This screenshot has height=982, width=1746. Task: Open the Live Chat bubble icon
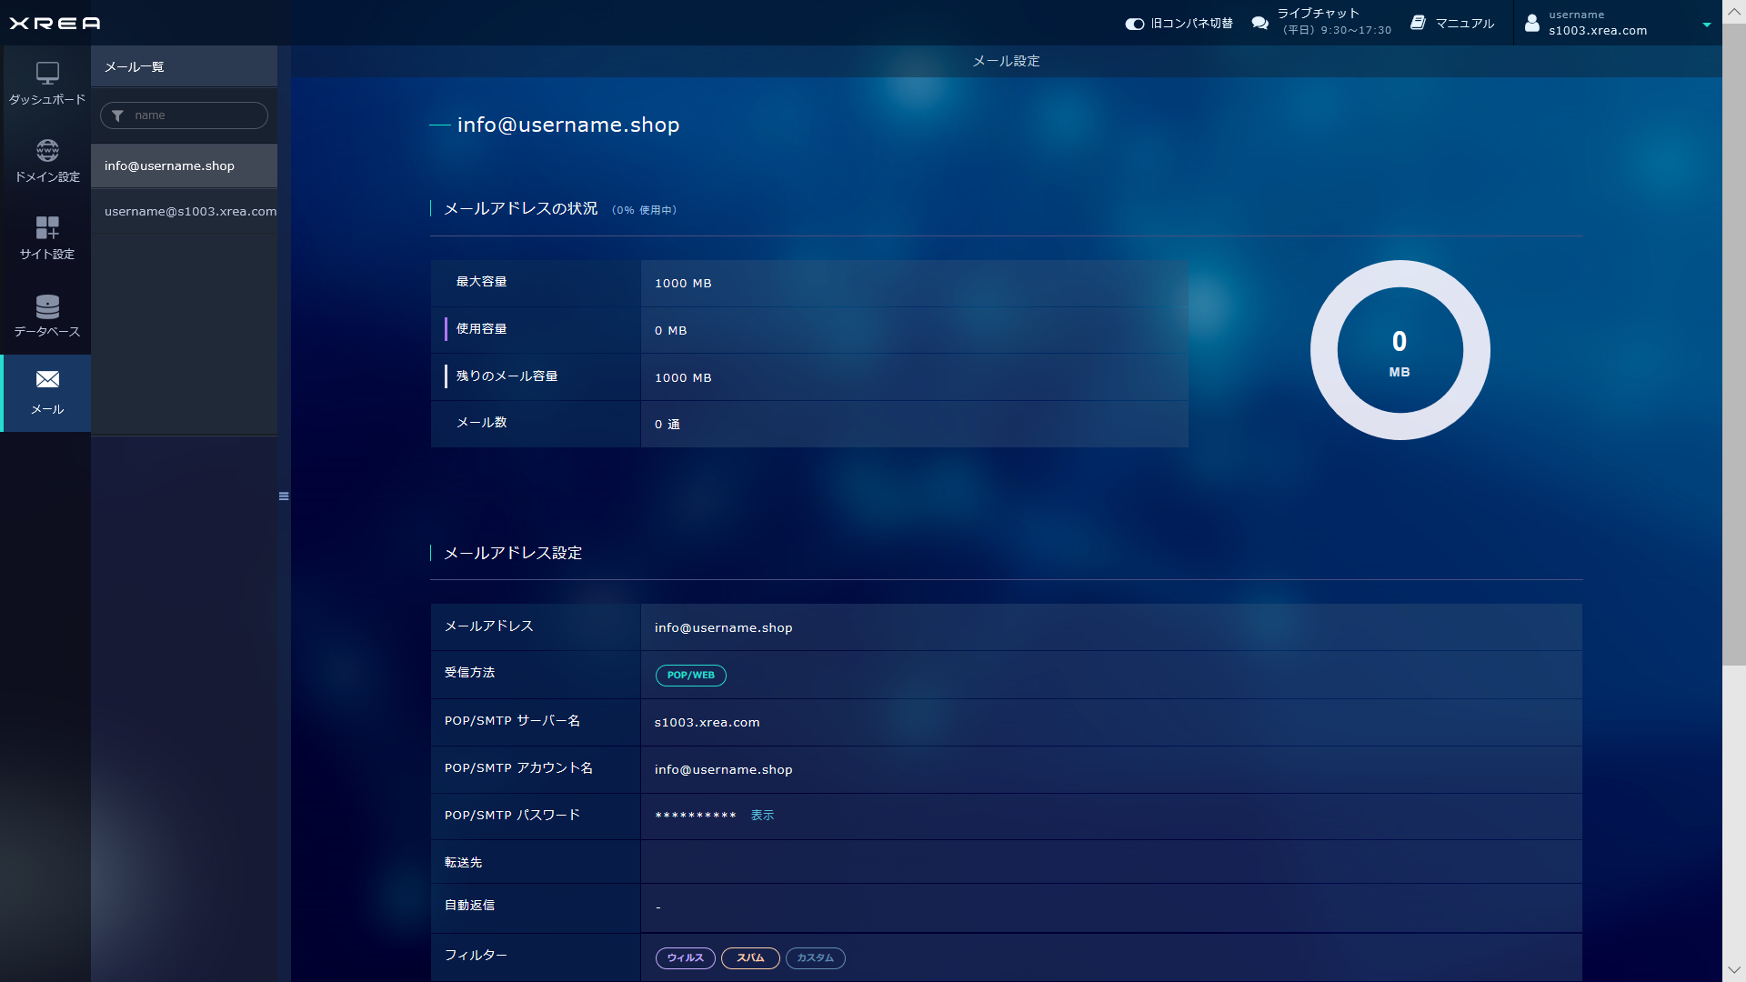pos(1259,24)
